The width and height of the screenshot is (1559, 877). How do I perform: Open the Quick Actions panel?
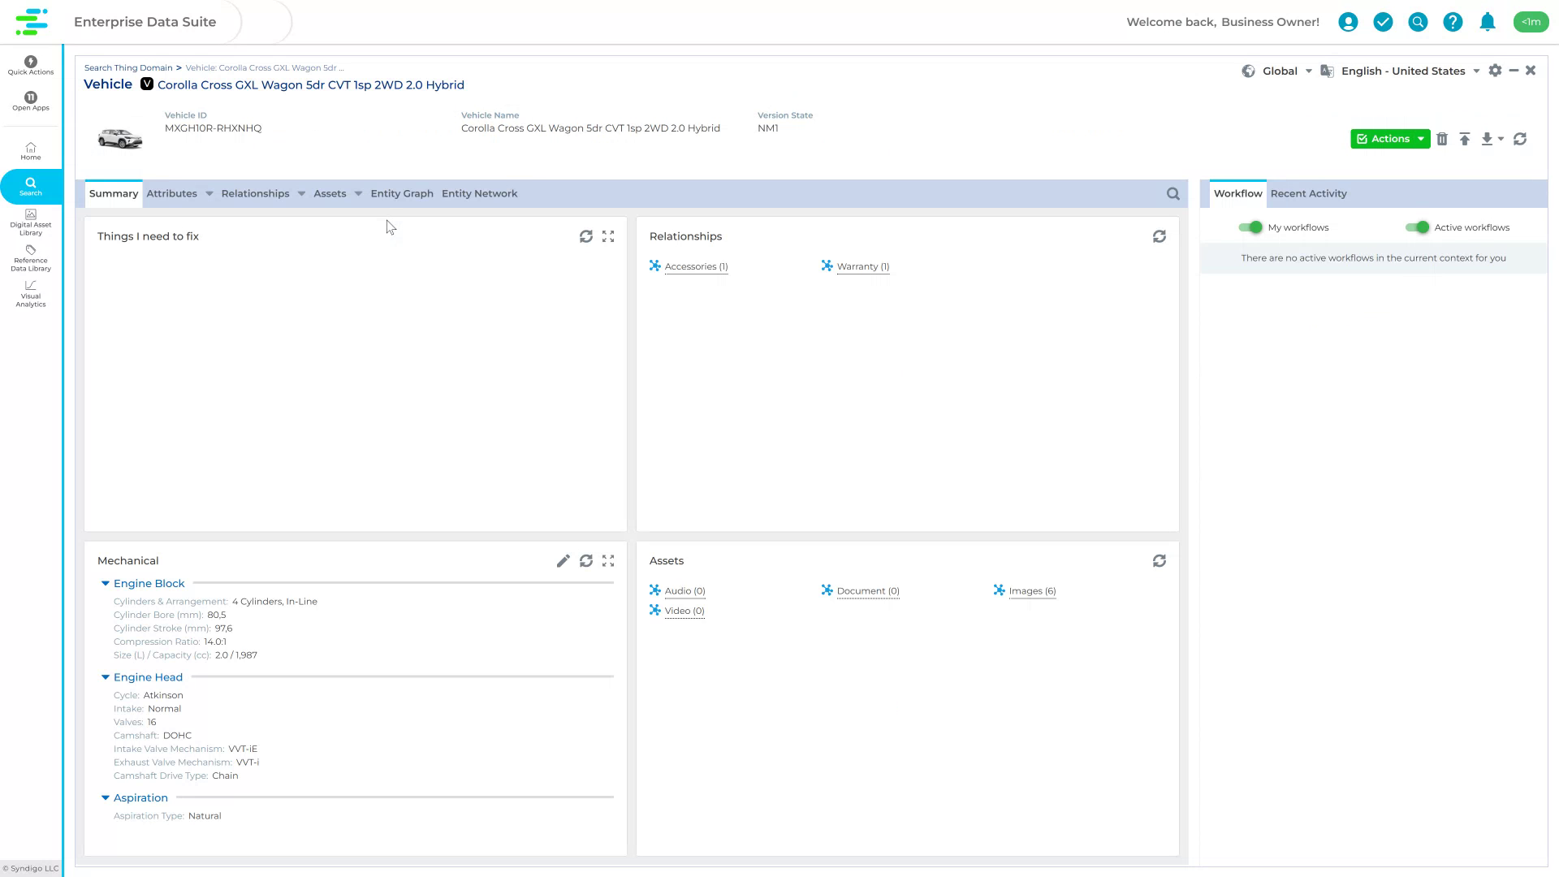[30, 65]
